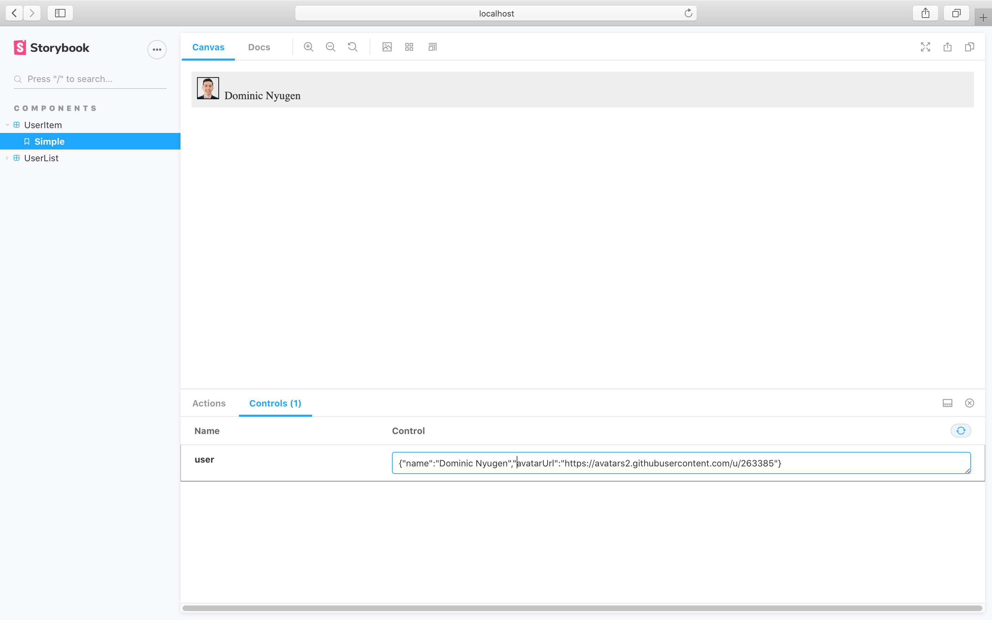The height and width of the screenshot is (620, 992).
Task: Switch to the Controls tab
Action: 275,403
